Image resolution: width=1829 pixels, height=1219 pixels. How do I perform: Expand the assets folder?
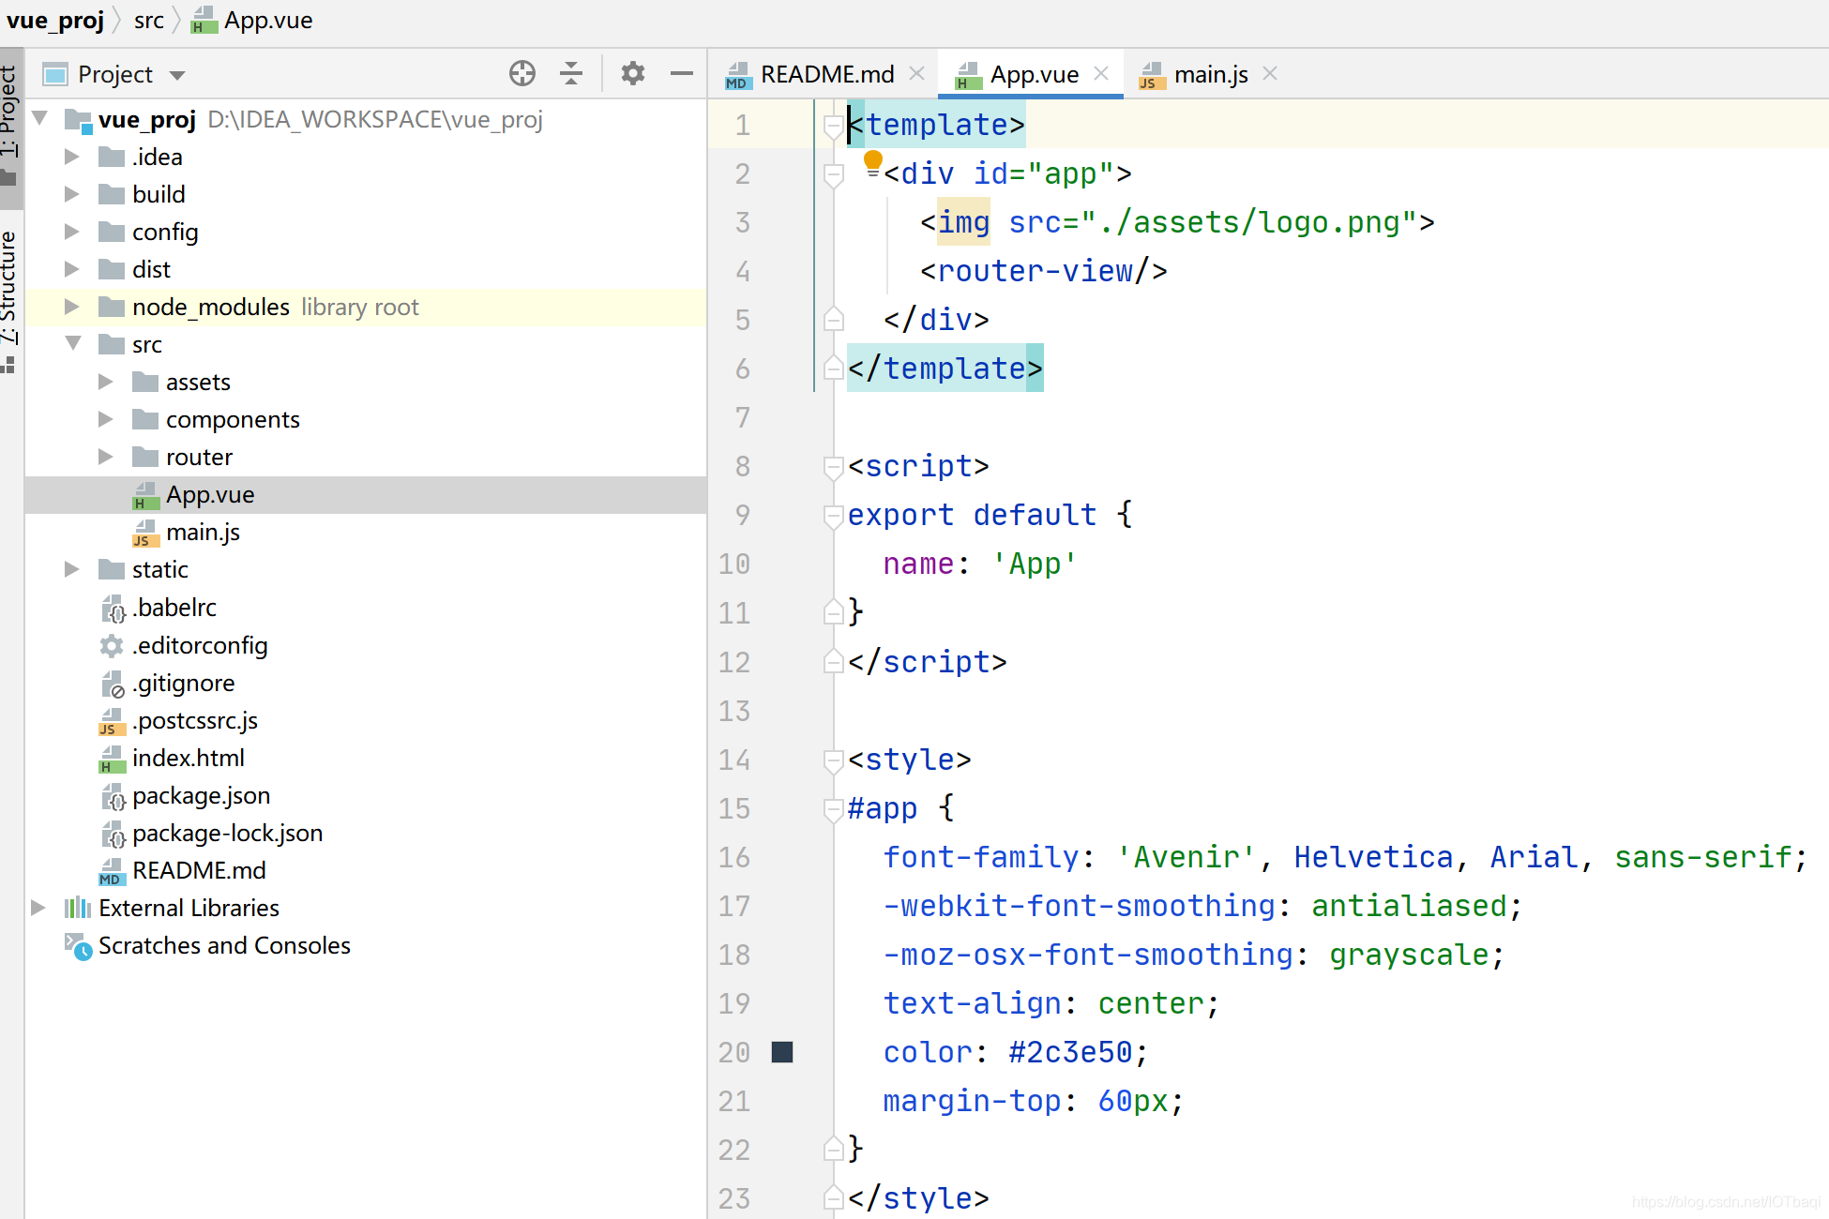105,382
